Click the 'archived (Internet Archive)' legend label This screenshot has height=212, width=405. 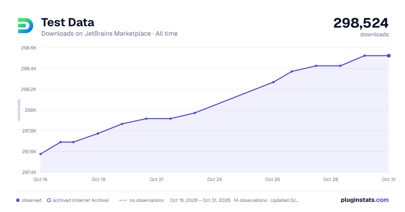pos(81,200)
